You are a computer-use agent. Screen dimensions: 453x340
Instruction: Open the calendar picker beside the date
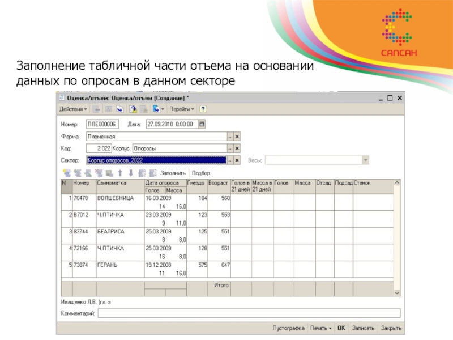pos(202,124)
